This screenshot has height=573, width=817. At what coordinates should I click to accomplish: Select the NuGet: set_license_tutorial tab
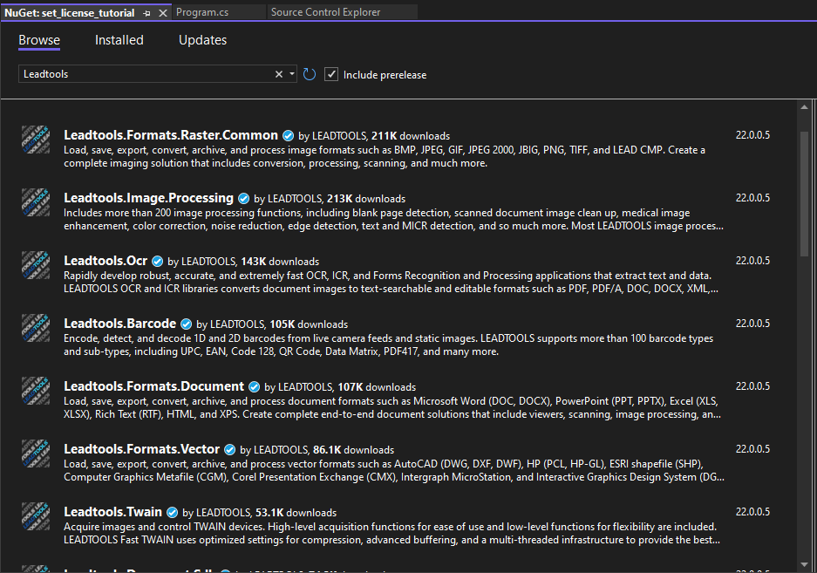[x=69, y=13]
